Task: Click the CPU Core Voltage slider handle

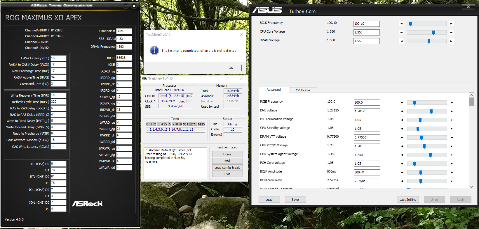Action: click(x=433, y=33)
